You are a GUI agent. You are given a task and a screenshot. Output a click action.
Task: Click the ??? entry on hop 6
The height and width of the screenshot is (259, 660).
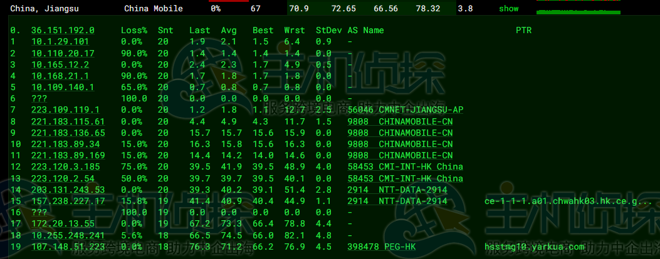39,98
